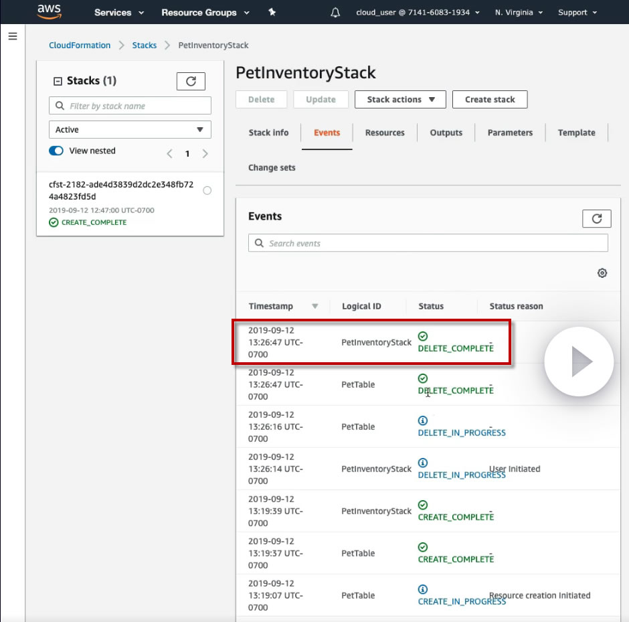629x622 pixels.
Task: Open the Services dropdown
Action: (118, 13)
